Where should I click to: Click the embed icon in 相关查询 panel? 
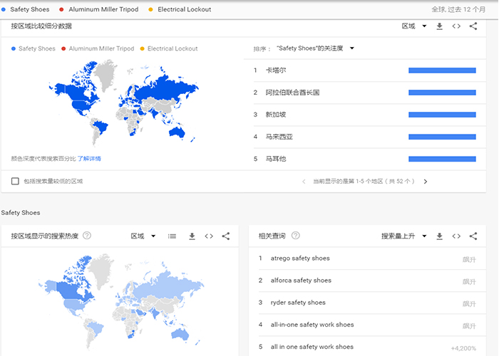[x=456, y=236]
